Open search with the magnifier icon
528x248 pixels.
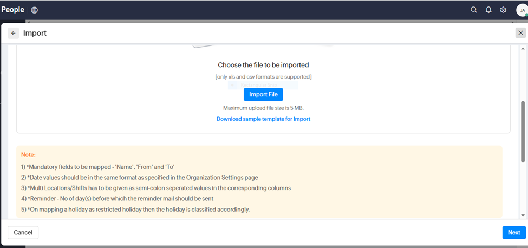pos(474,10)
